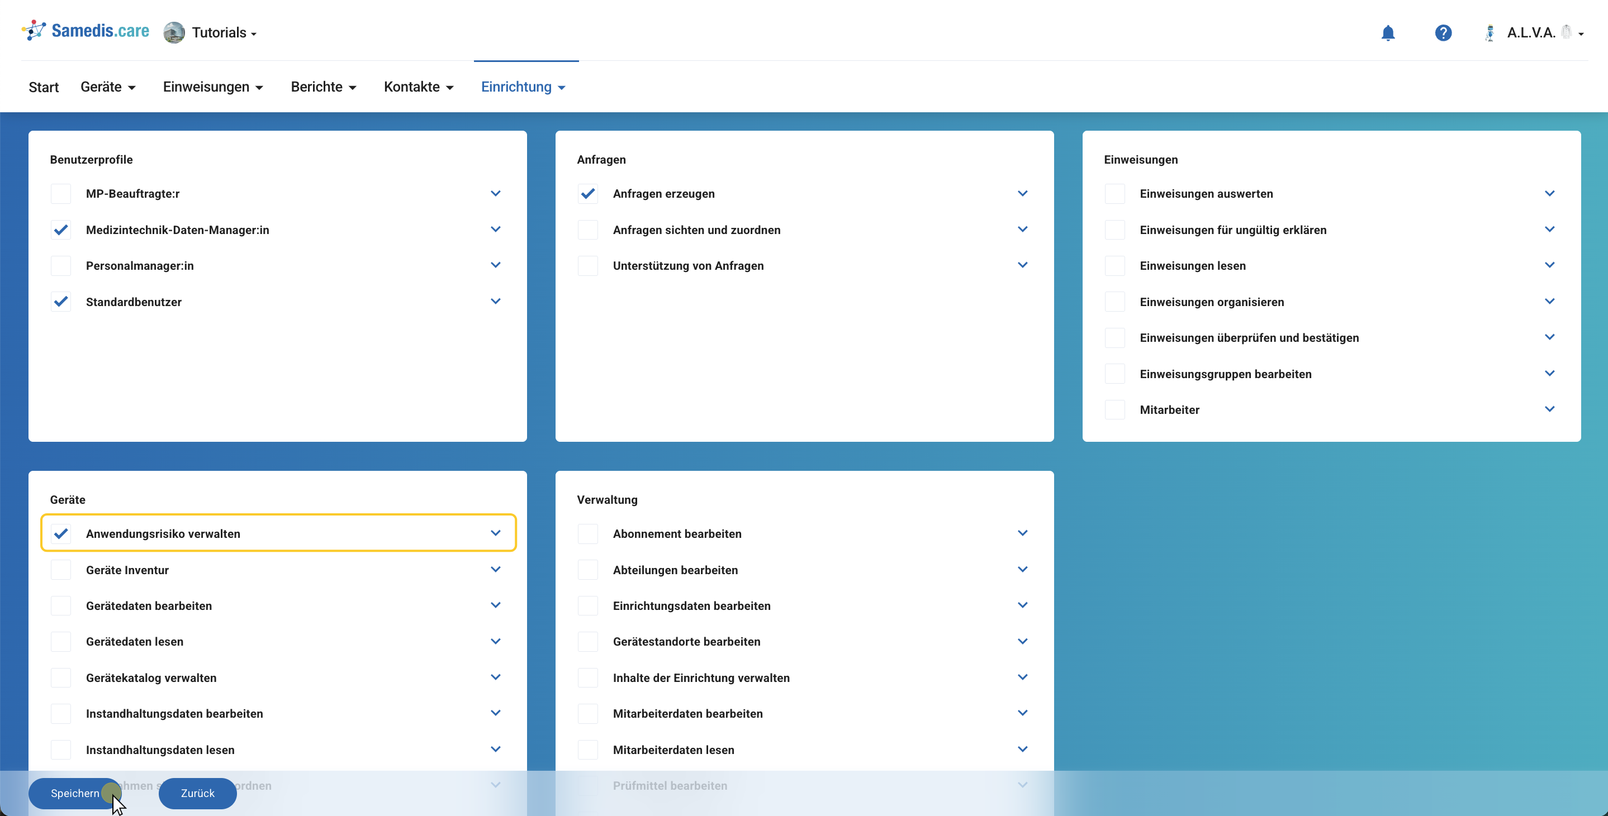Click the Samedis.care logo
Image resolution: width=1608 pixels, height=816 pixels.
pos(86,31)
